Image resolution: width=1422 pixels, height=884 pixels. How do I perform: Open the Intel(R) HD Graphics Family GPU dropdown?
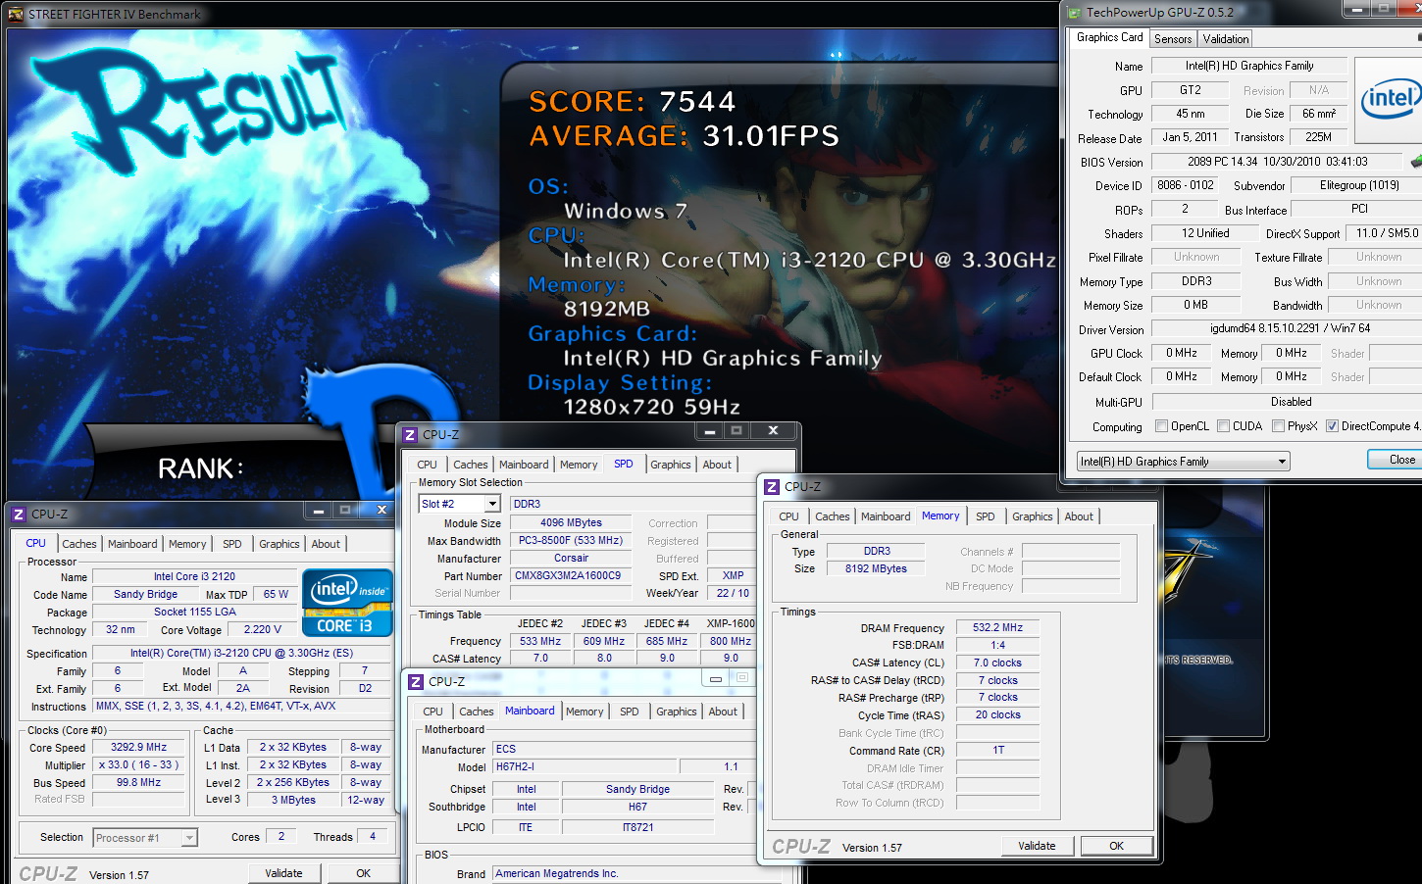tap(1183, 462)
